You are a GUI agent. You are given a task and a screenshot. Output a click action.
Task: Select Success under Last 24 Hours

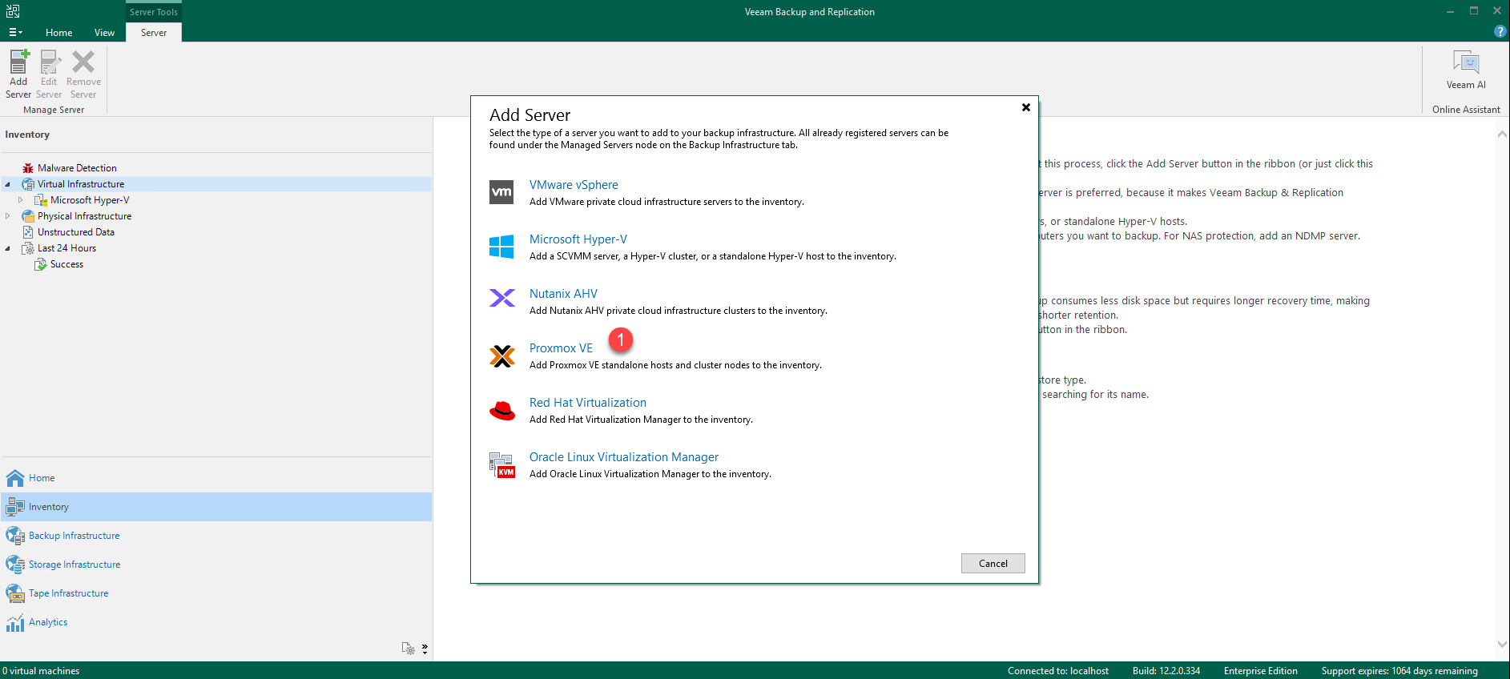(66, 264)
